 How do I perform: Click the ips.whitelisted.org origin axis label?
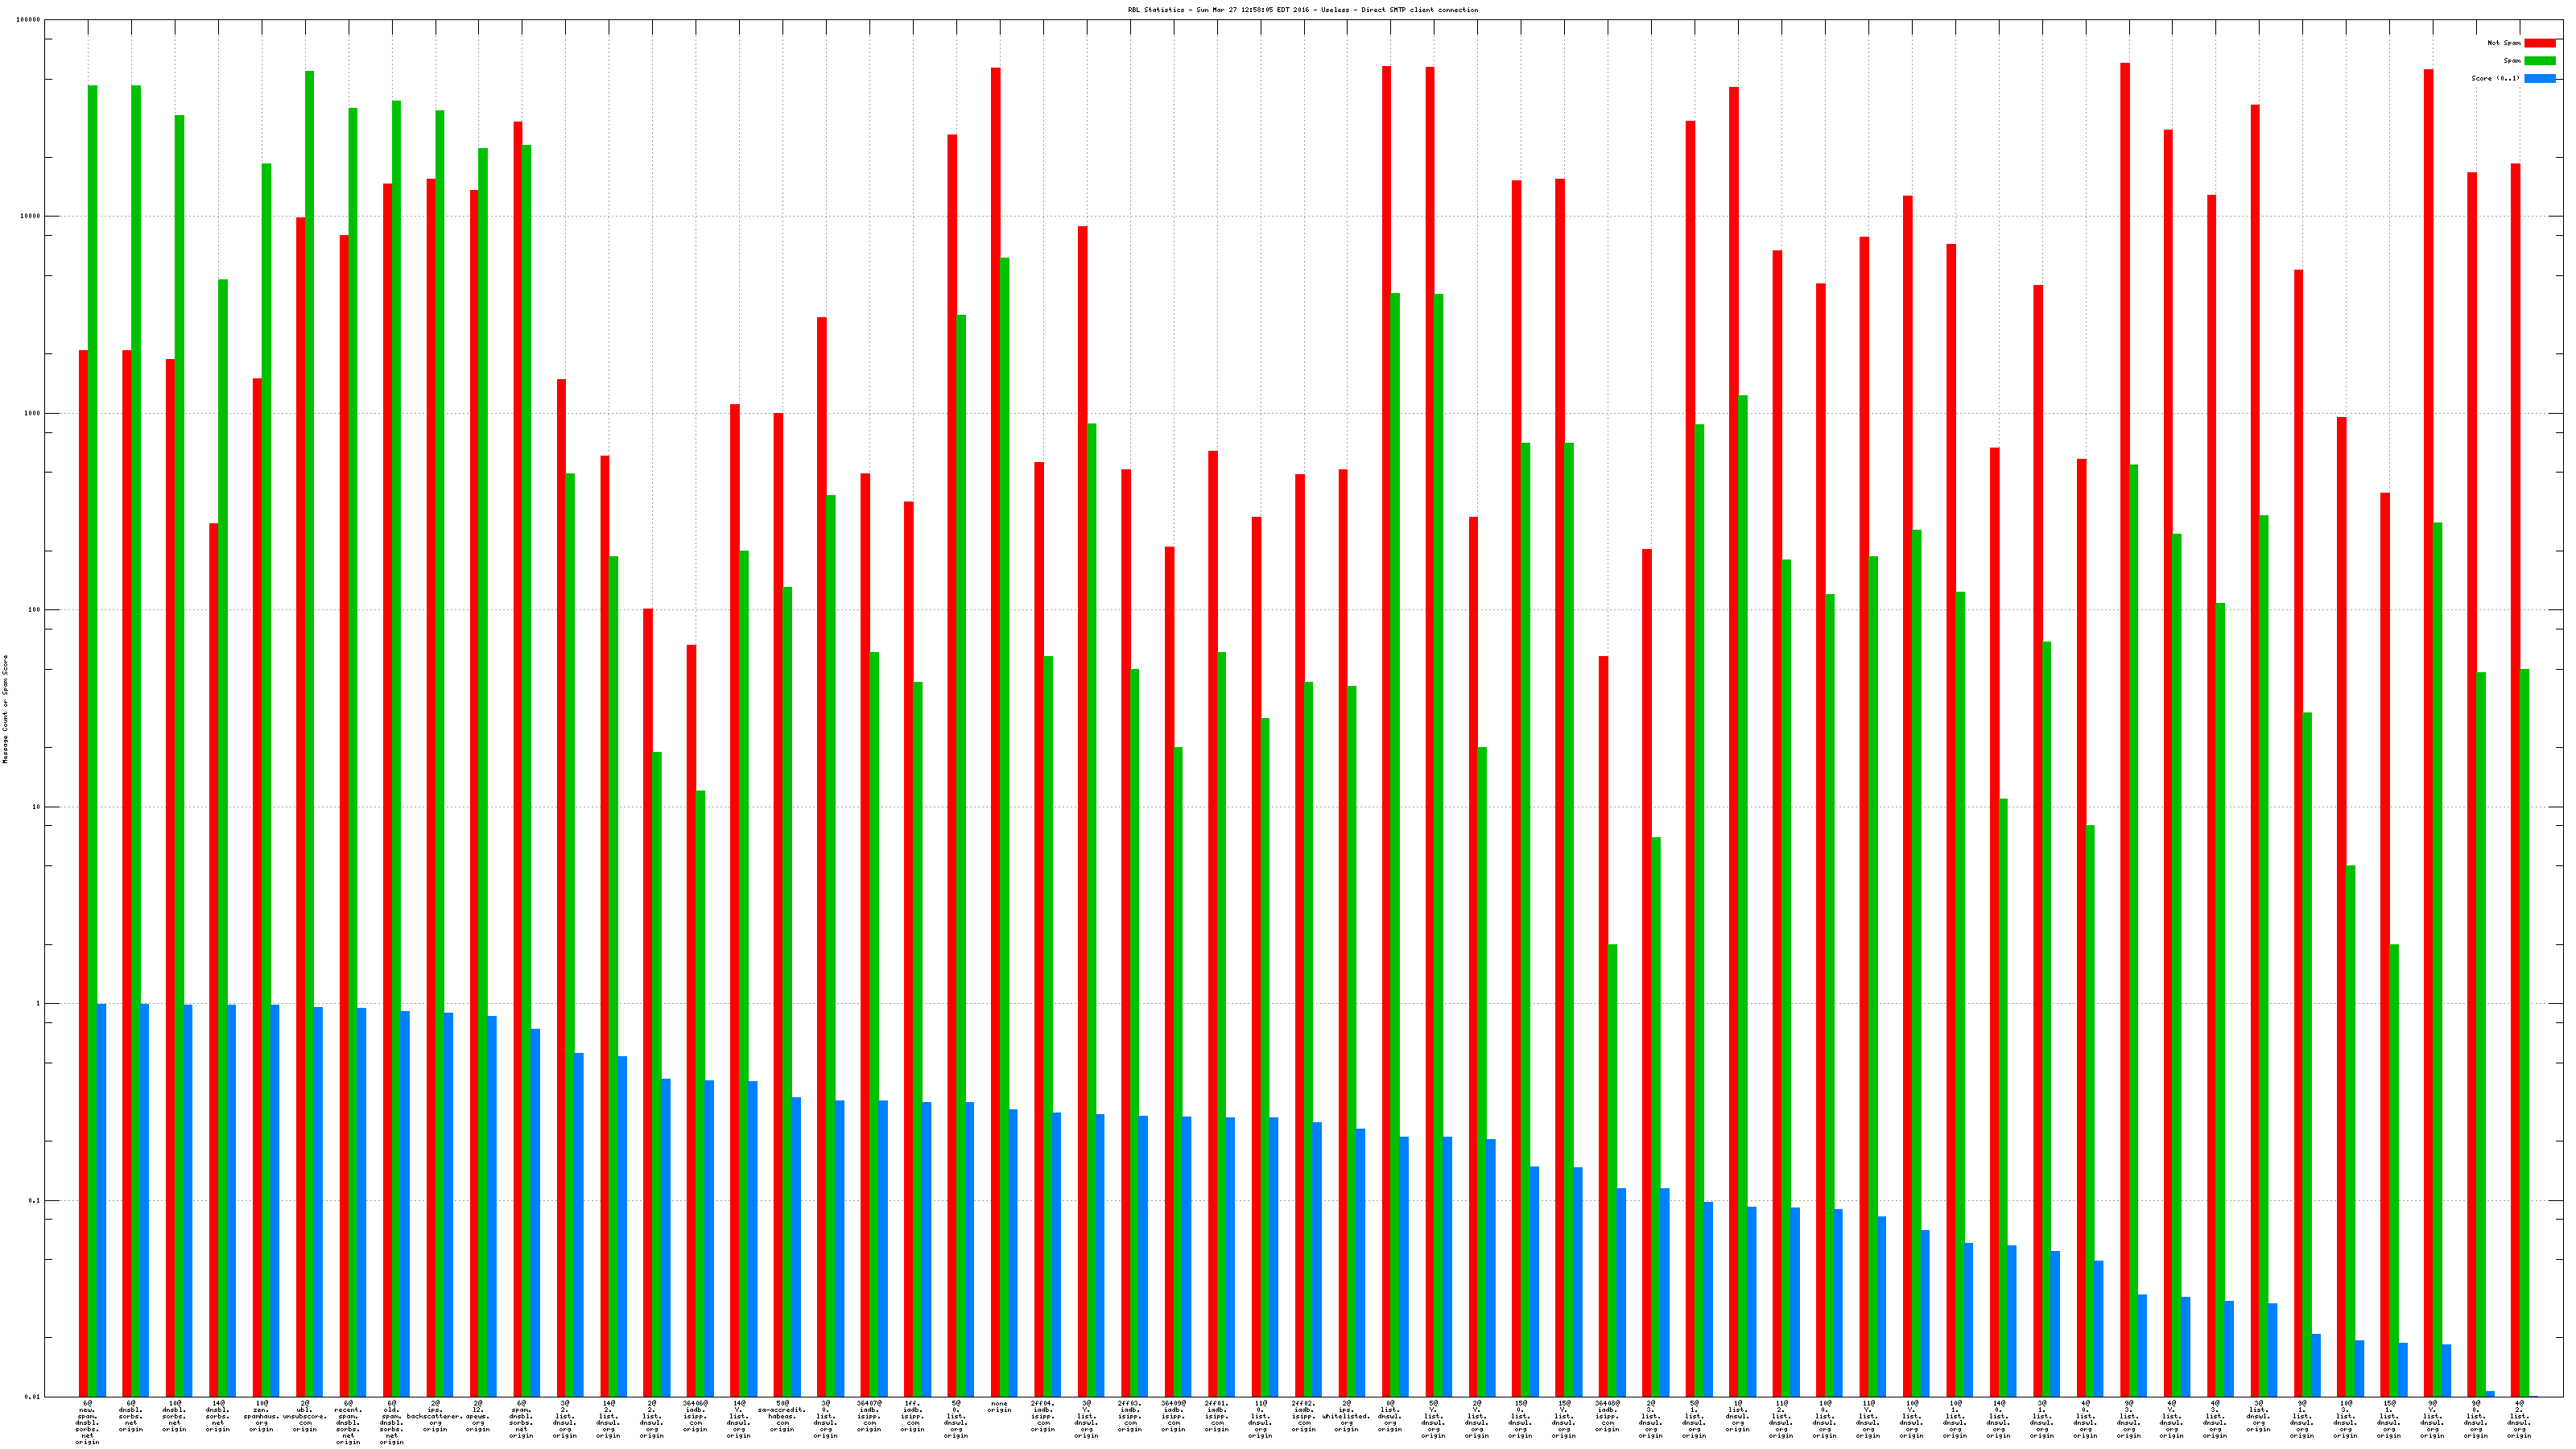[1346, 1416]
